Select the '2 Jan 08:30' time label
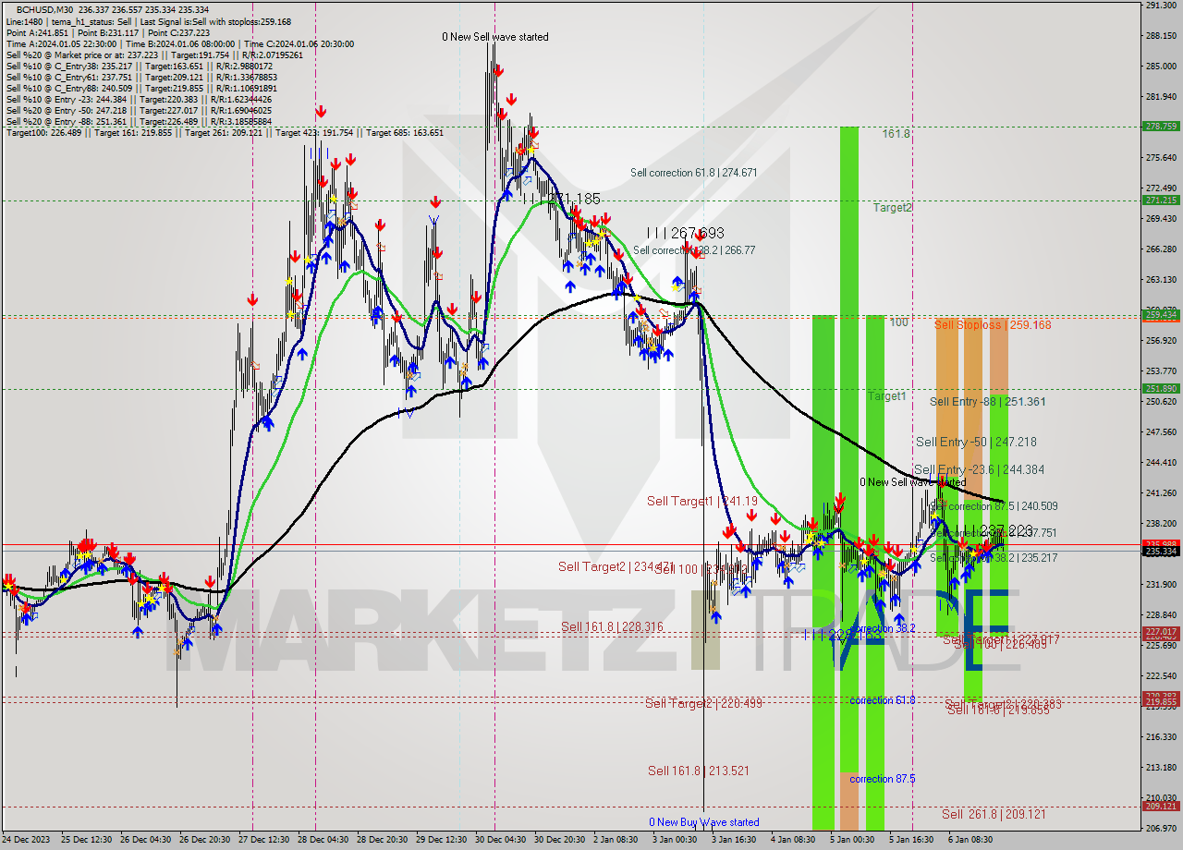The width and height of the screenshot is (1183, 850). click(x=616, y=840)
